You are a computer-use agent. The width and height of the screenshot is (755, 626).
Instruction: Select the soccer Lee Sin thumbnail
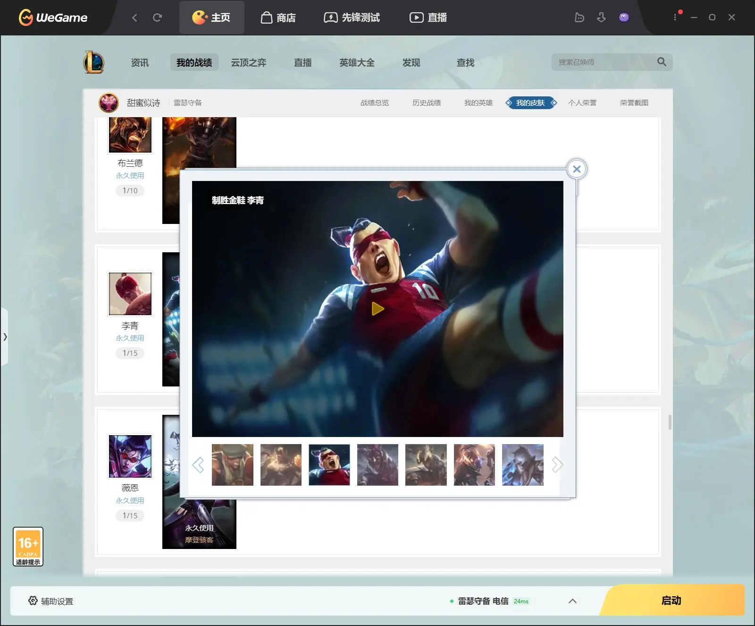click(x=329, y=465)
